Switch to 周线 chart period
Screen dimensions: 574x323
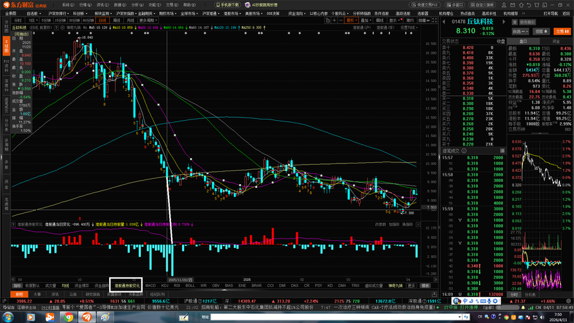pos(116,21)
